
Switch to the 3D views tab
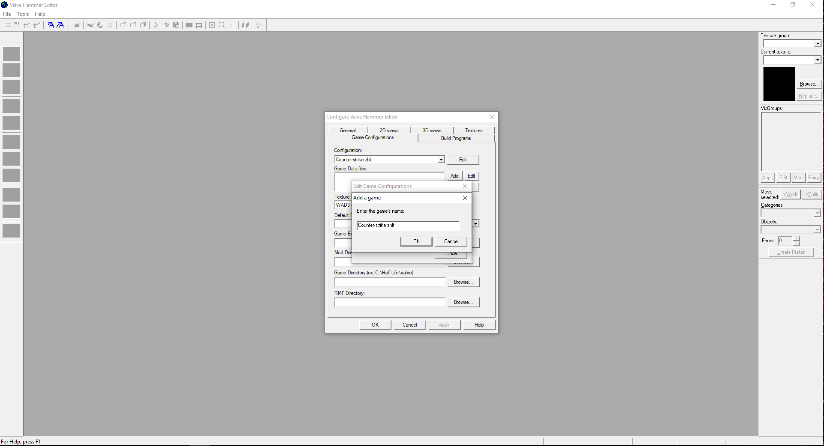tap(432, 131)
